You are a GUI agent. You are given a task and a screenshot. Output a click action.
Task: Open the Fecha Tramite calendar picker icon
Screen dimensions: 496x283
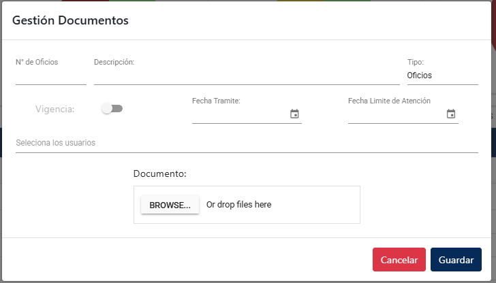click(294, 114)
